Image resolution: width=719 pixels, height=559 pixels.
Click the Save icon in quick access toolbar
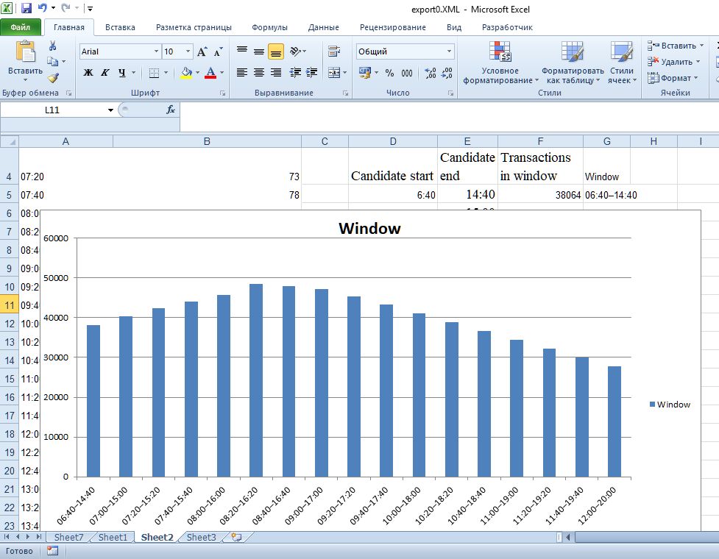coord(26,8)
